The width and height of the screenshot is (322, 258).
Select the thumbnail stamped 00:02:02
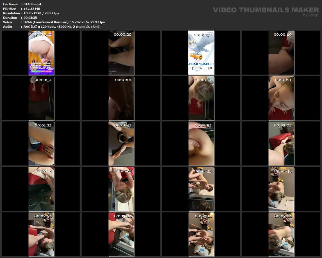pyautogui.click(x=281, y=144)
